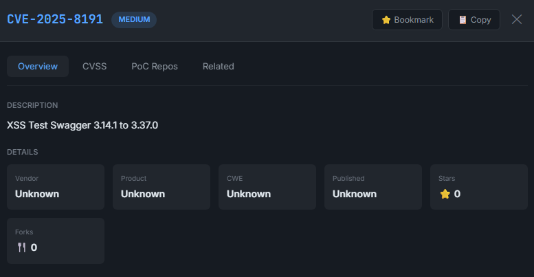Close the CVE details panel
The image size is (534, 277).
[x=517, y=19]
